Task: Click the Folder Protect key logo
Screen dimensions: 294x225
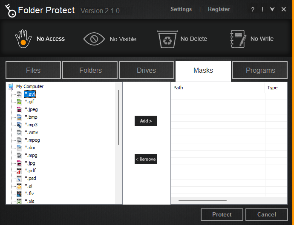Action: [x=11, y=11]
